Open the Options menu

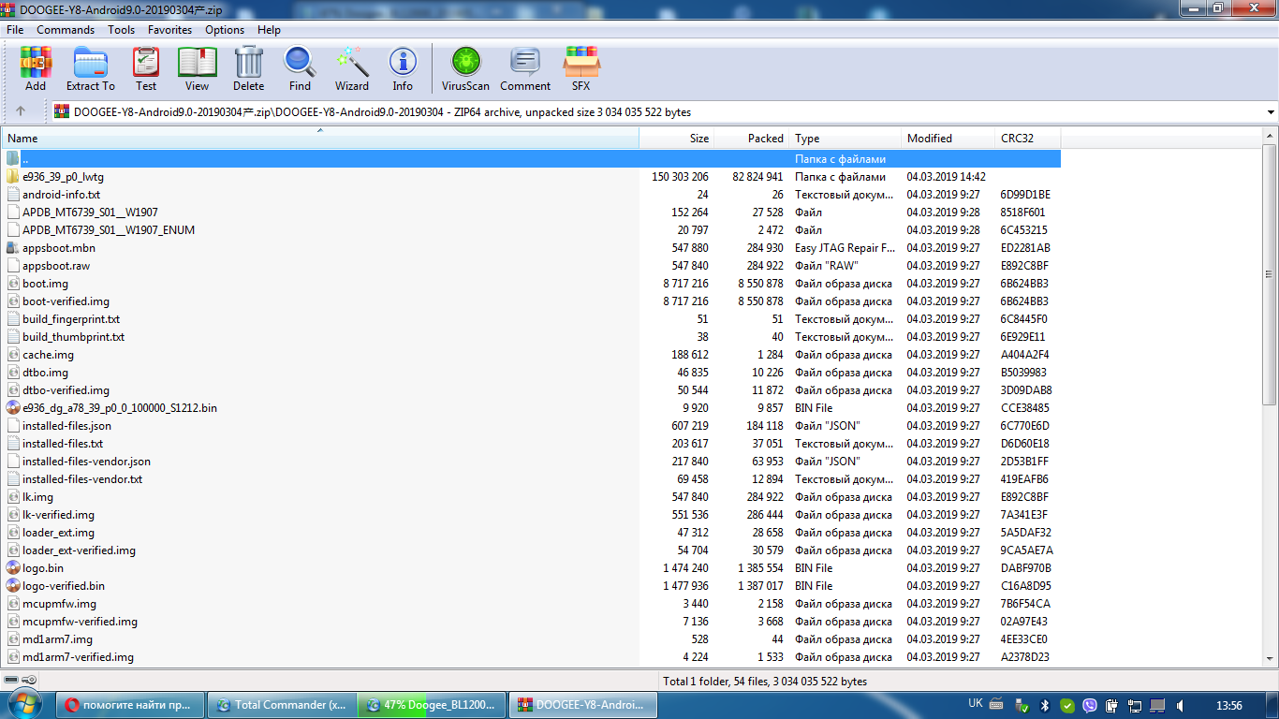[x=225, y=30]
